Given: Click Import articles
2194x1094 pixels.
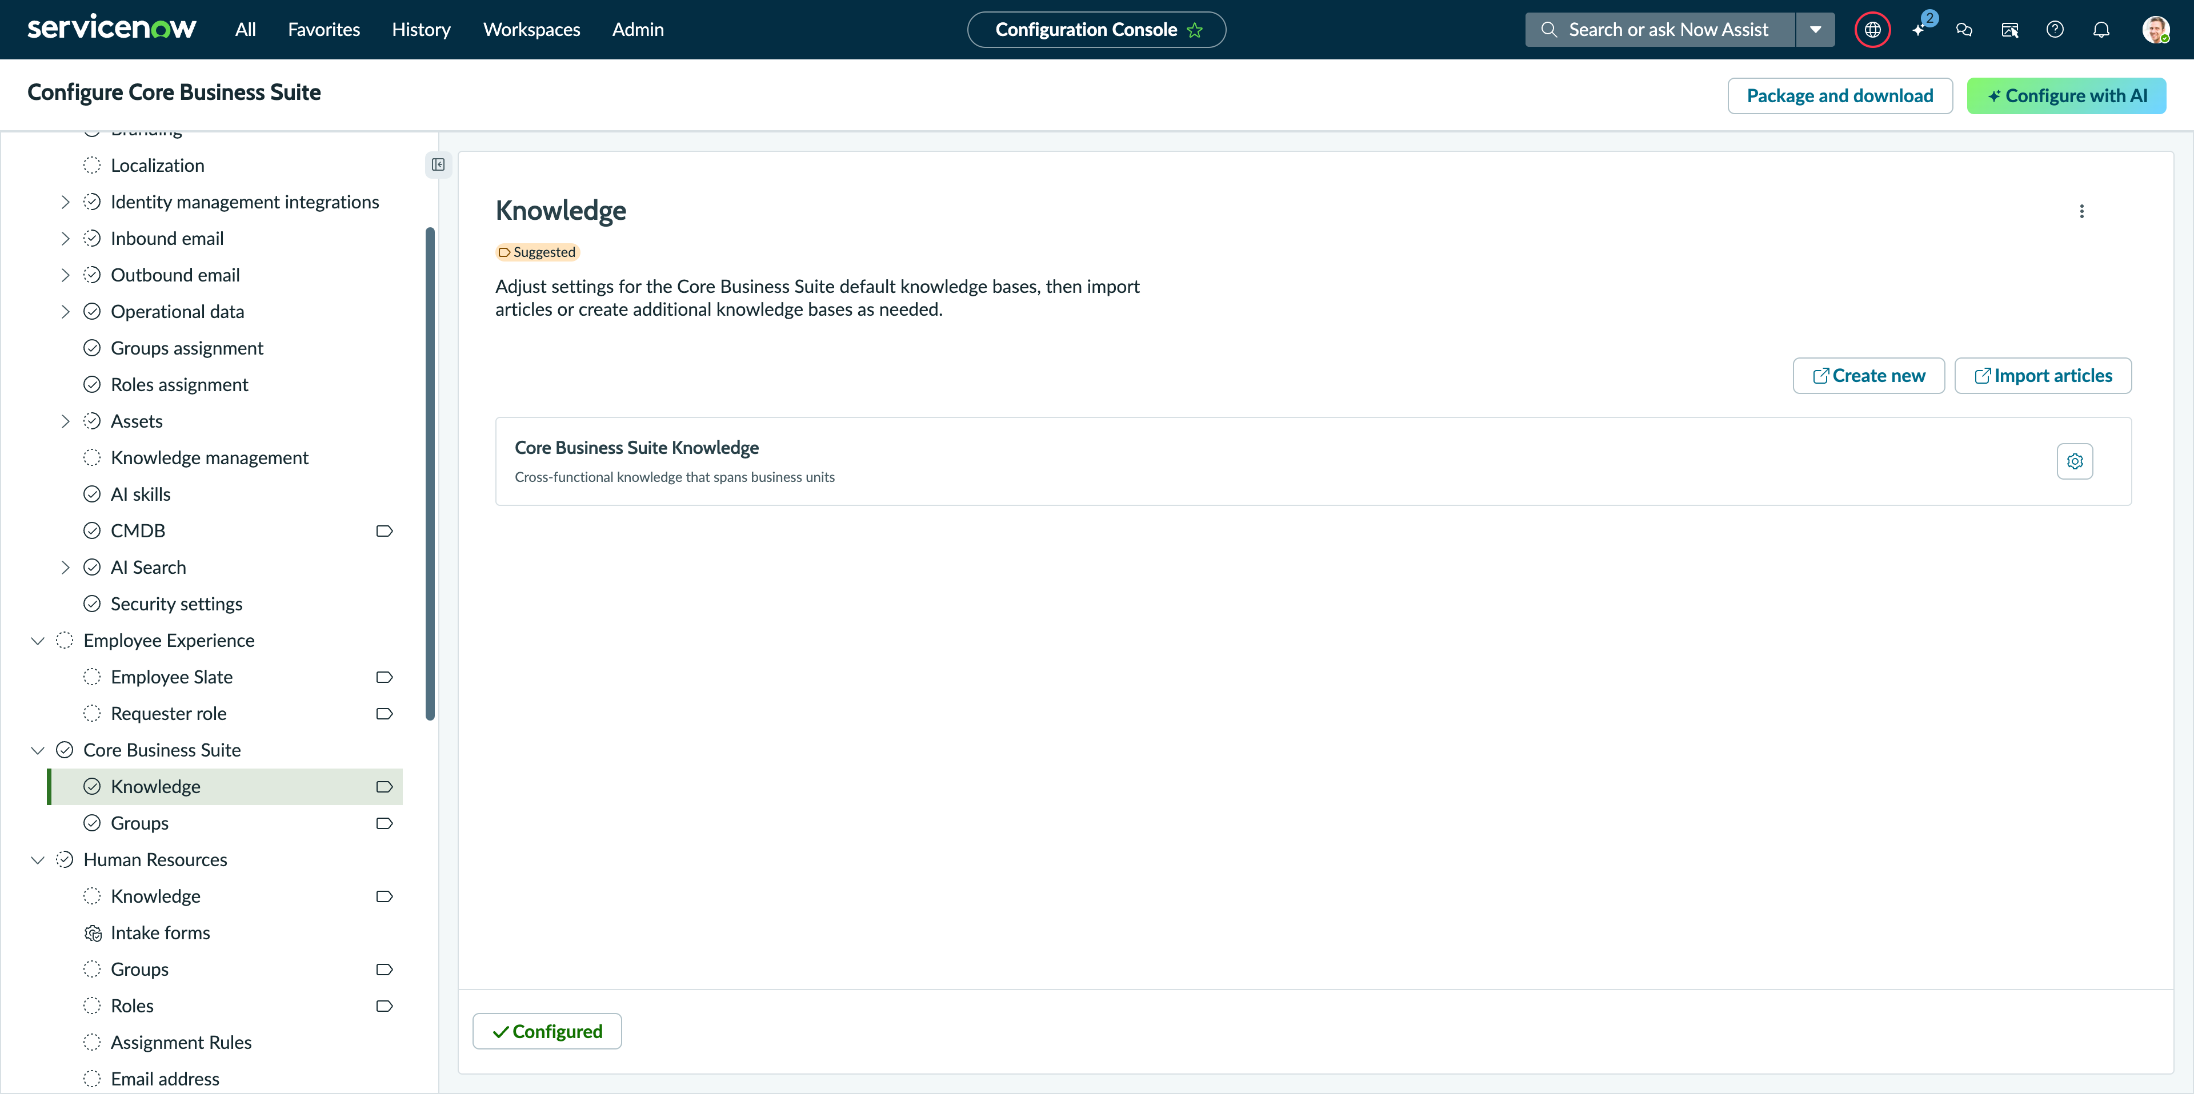Looking at the screenshot, I should (2043, 376).
